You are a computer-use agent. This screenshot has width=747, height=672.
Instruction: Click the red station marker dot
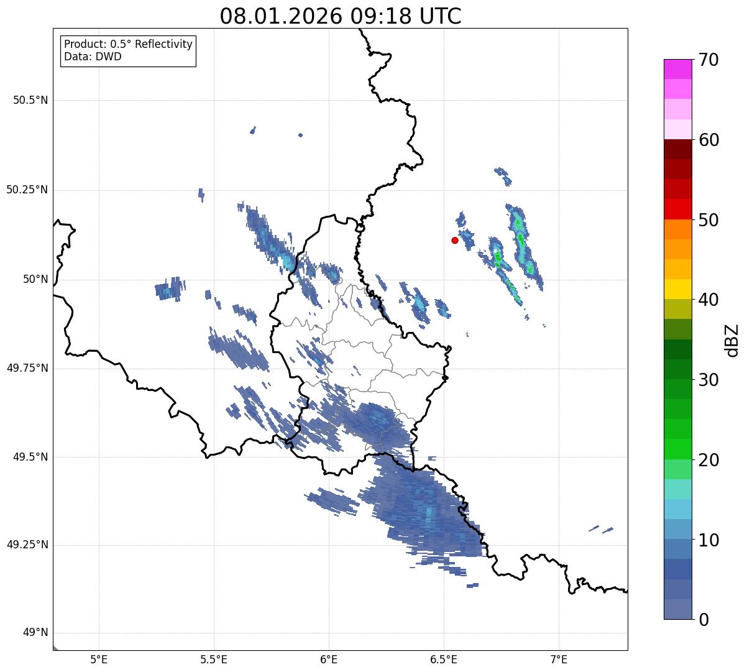[x=455, y=240]
